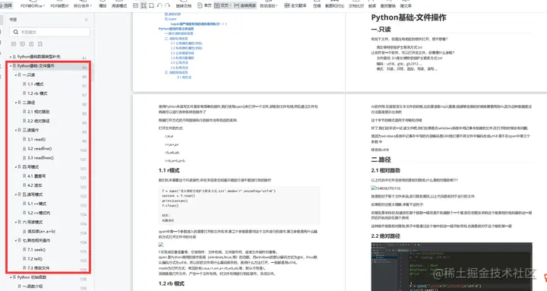Click the code editor screenshot image

click(x=452, y=267)
